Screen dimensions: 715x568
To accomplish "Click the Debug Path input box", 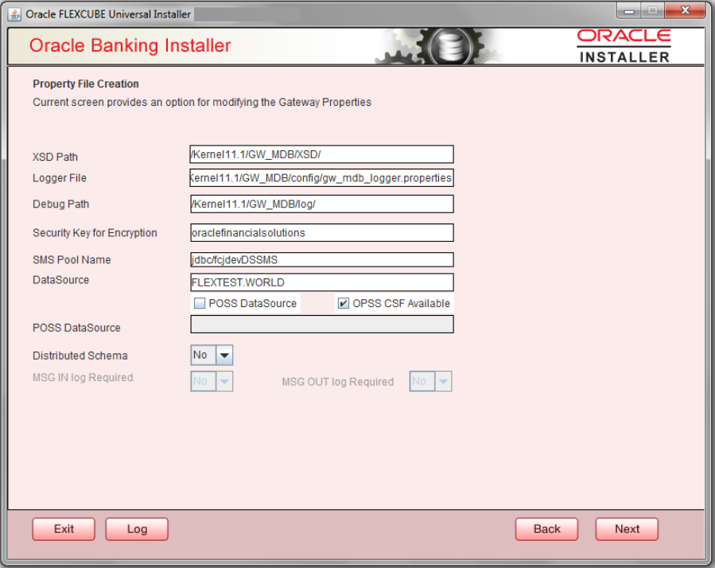I will (321, 204).
